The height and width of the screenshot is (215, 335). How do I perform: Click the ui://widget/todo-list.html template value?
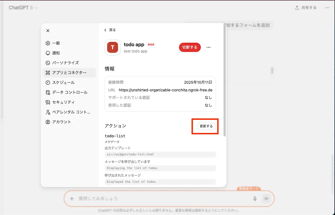(160, 155)
